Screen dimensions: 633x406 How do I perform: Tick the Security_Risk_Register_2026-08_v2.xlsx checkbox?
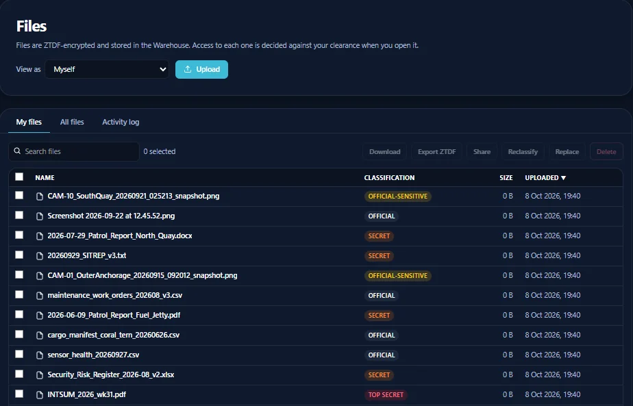(19, 374)
